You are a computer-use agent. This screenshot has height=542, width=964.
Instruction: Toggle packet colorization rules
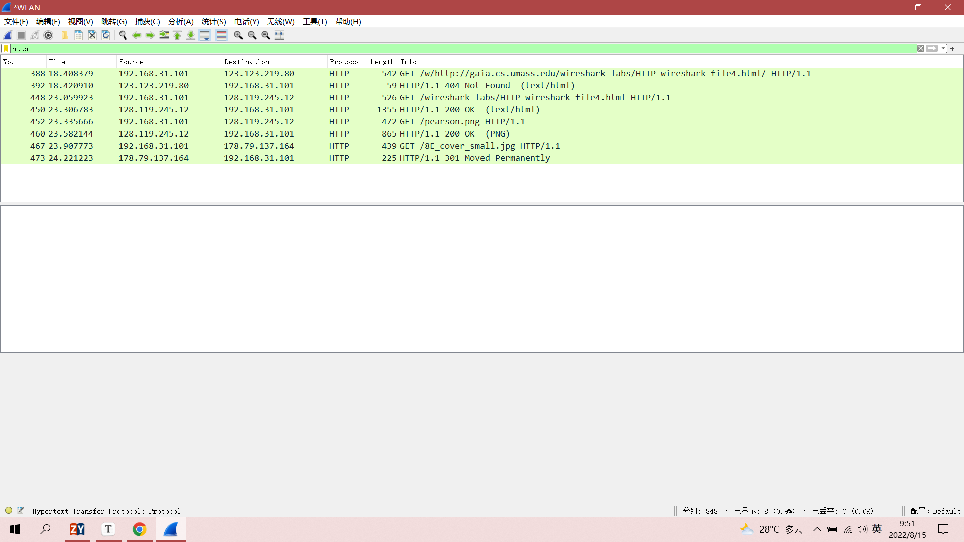(221, 35)
